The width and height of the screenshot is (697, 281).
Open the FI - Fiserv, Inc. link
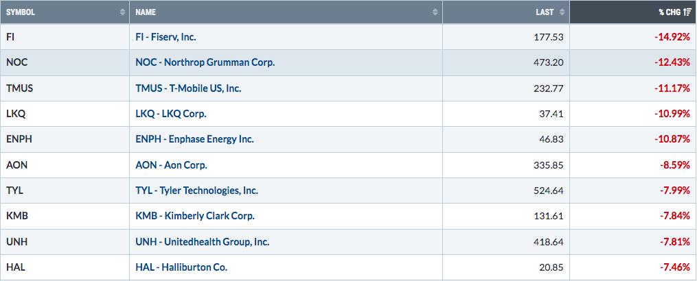(165, 37)
